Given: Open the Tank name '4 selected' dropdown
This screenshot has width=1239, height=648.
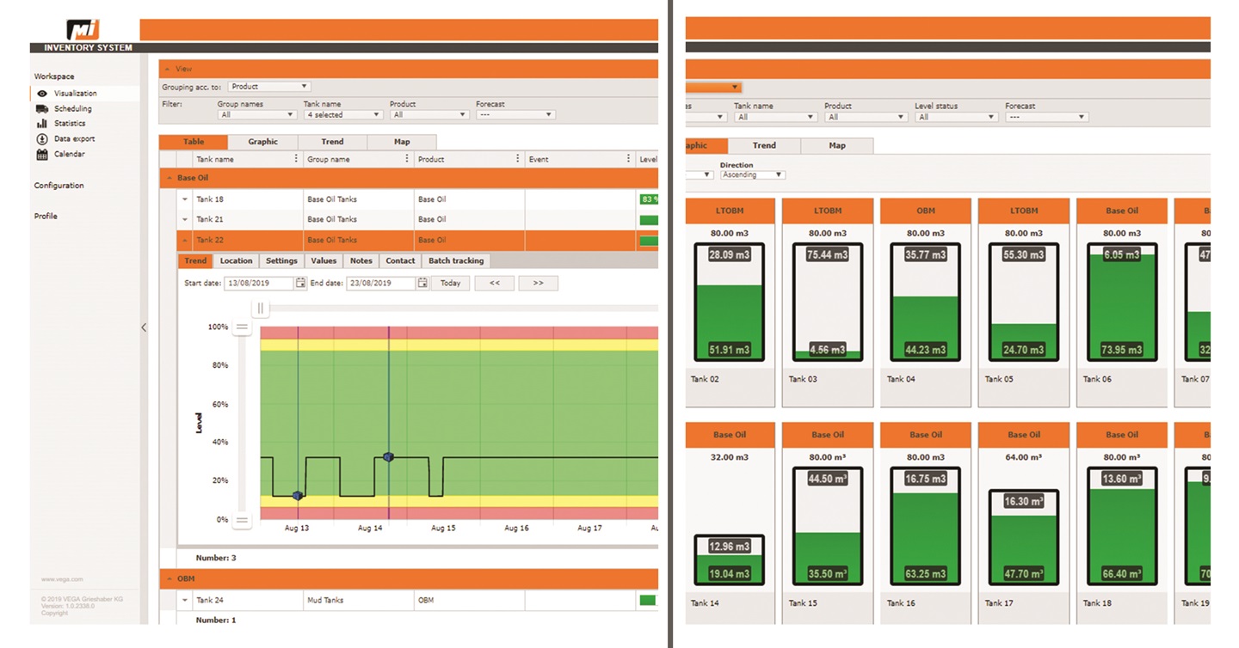Looking at the screenshot, I should click(342, 114).
